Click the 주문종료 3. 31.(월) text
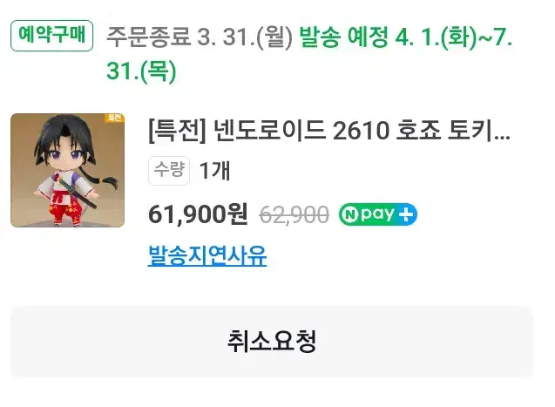 tap(200, 37)
